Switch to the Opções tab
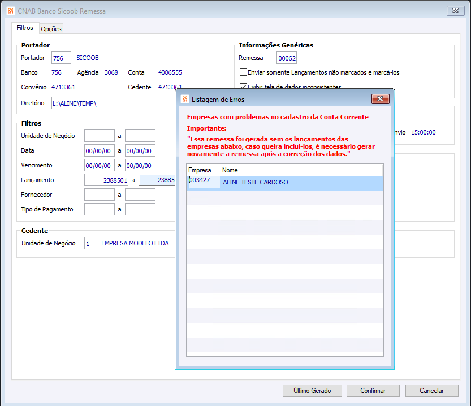Screen dimensions: 471x406 [x=51, y=29]
